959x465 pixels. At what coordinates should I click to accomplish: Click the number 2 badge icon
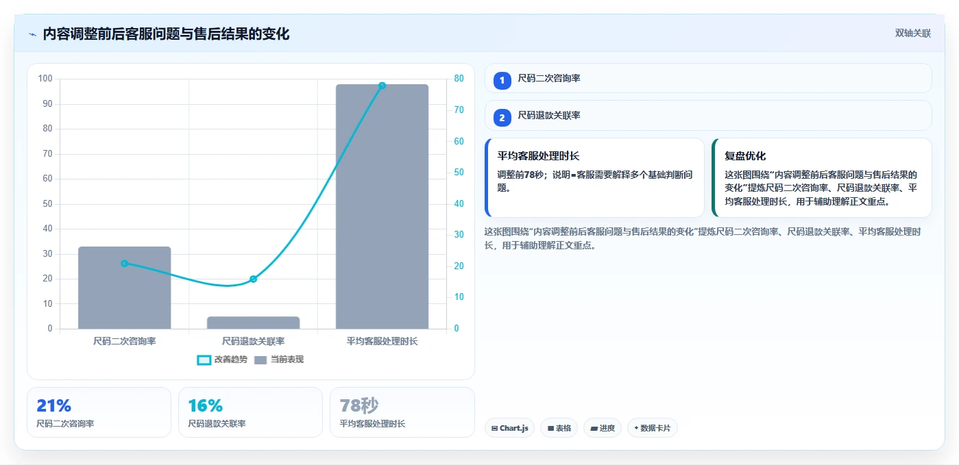pyautogui.click(x=502, y=118)
